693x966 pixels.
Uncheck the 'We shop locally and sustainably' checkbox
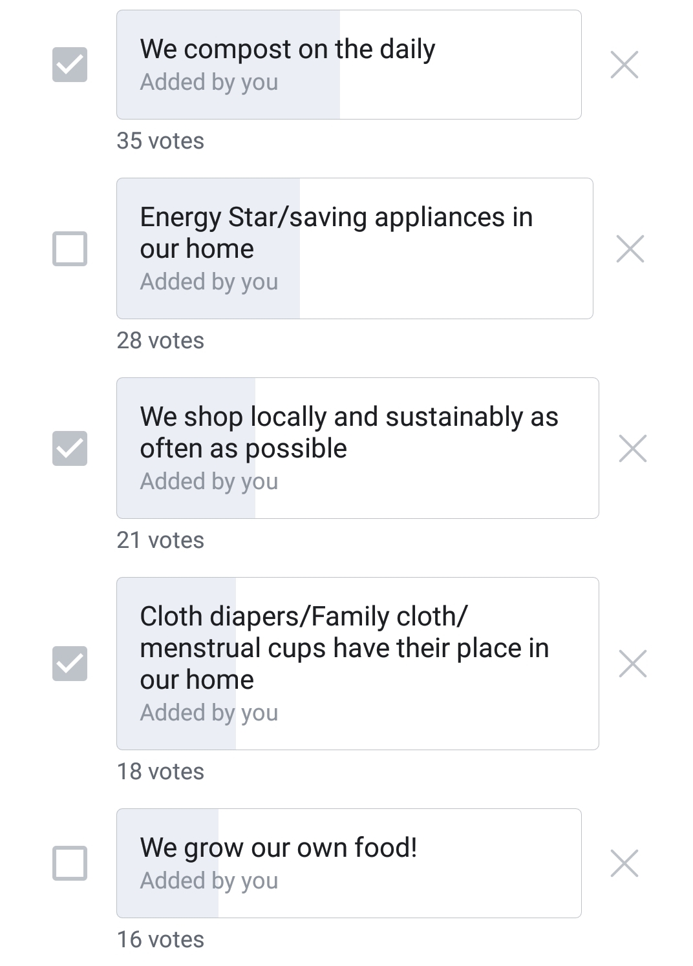click(70, 448)
